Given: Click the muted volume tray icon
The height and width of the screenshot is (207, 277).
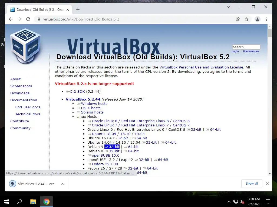Looking at the screenshot, I should click(x=242, y=202).
